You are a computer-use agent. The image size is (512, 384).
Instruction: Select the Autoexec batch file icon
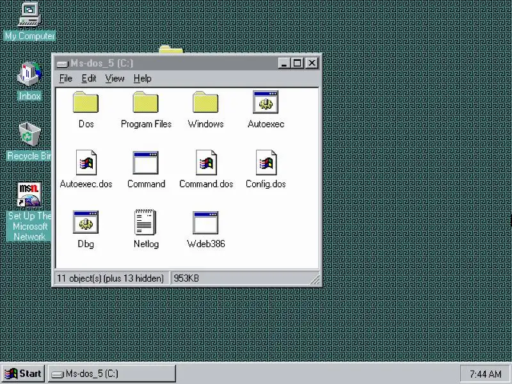click(266, 102)
